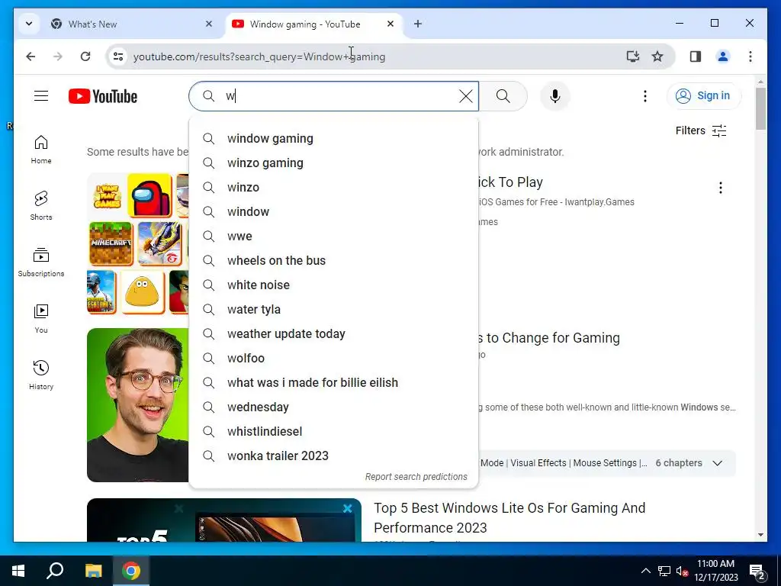Open the YouTube hamburger guide menu
The image size is (781, 586).
click(x=41, y=95)
